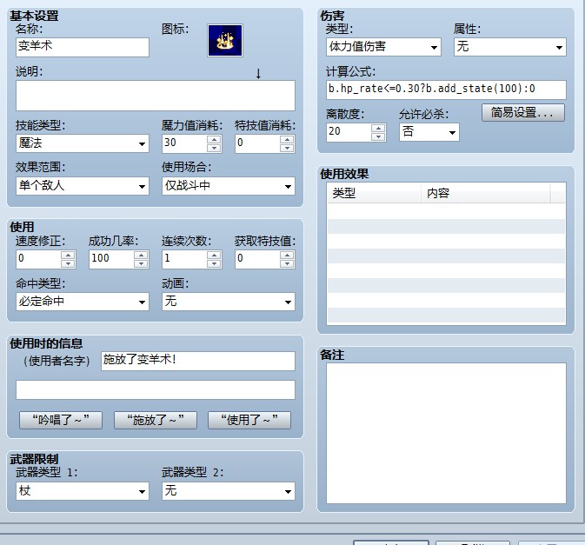
Task: Click the “施放了～” message button
Action: click(x=156, y=420)
